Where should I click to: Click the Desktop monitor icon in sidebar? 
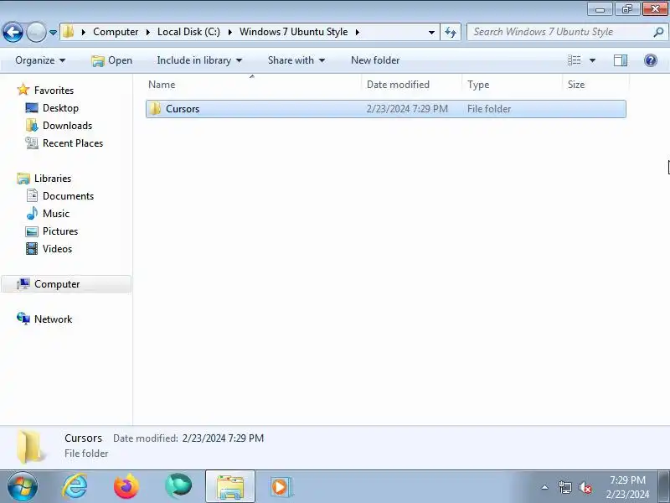click(32, 108)
